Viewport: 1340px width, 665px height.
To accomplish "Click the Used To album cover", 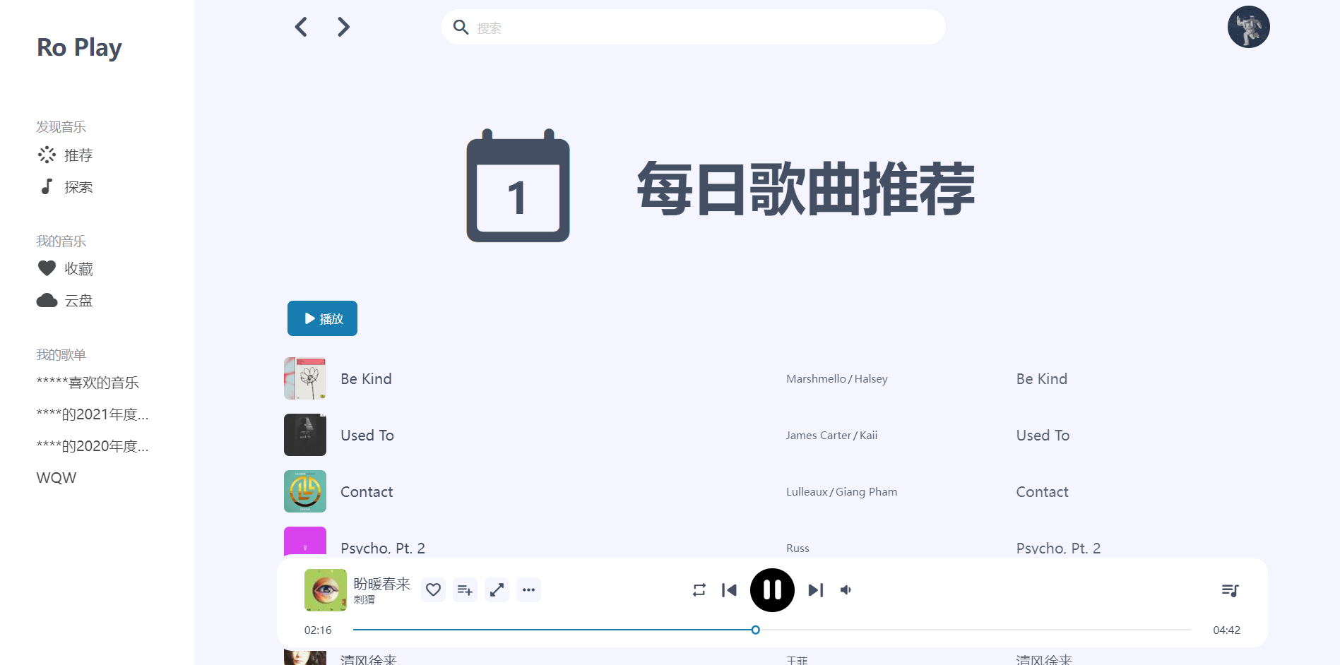I will tap(305, 435).
